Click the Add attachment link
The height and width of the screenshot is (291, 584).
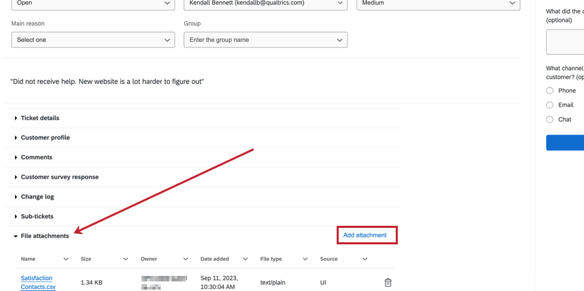tap(365, 235)
